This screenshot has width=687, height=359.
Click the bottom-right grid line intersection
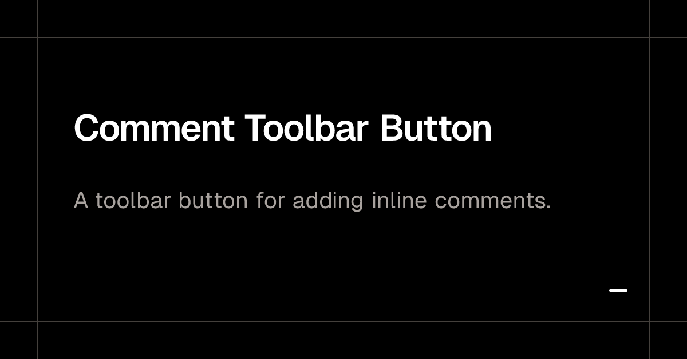click(x=650, y=322)
